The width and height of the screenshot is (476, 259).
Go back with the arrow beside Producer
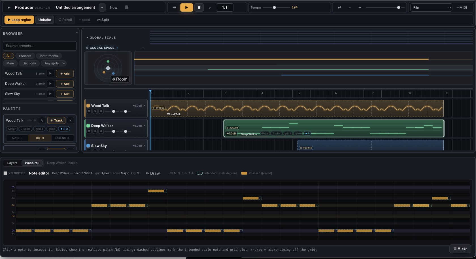9,8
